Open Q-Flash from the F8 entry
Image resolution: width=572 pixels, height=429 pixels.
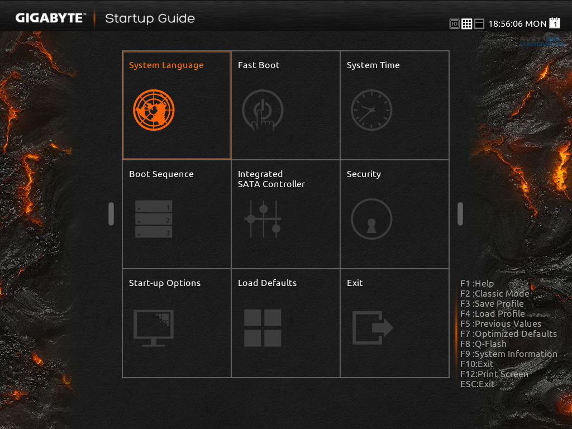(485, 344)
